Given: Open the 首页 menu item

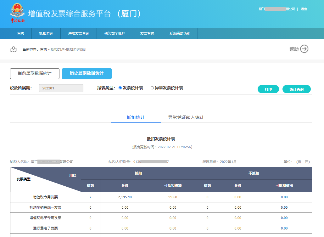Looking at the screenshot, I should [x=21, y=33].
